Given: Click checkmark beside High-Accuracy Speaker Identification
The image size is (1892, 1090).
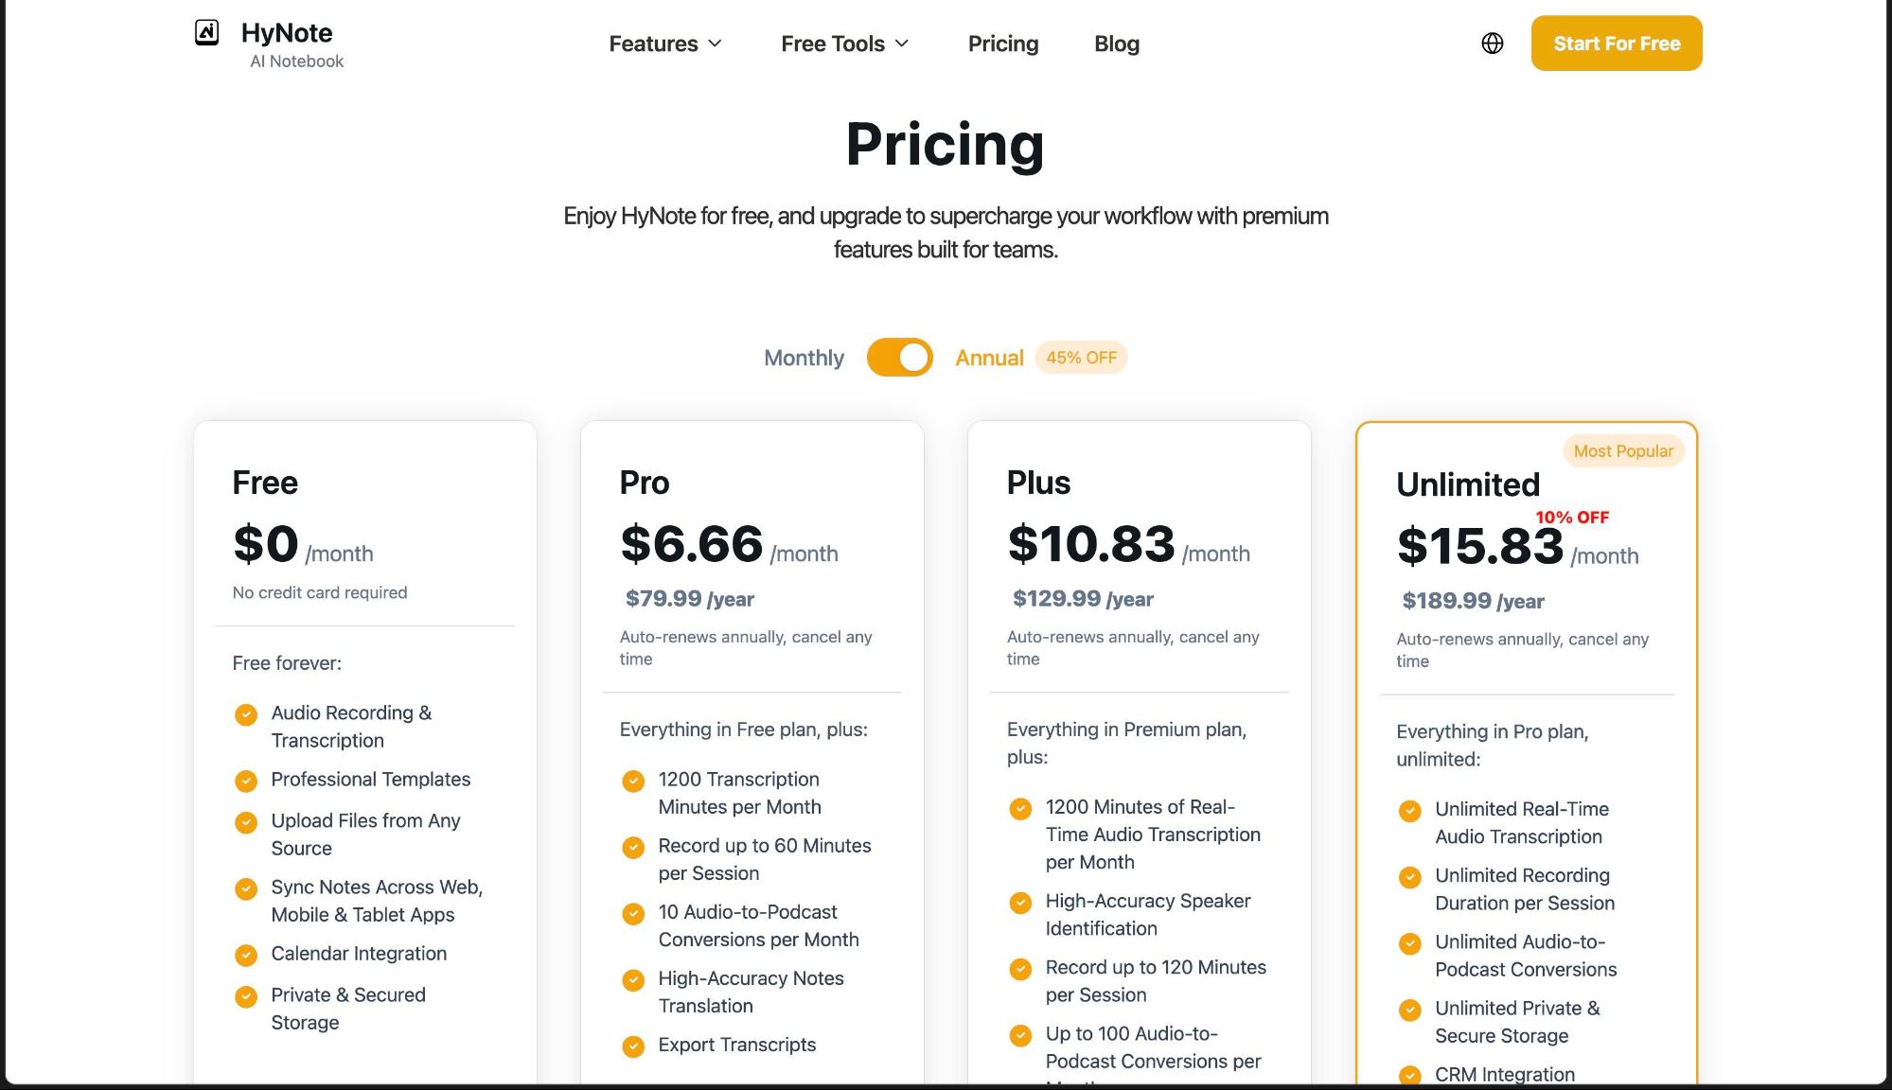Looking at the screenshot, I should point(1020,903).
